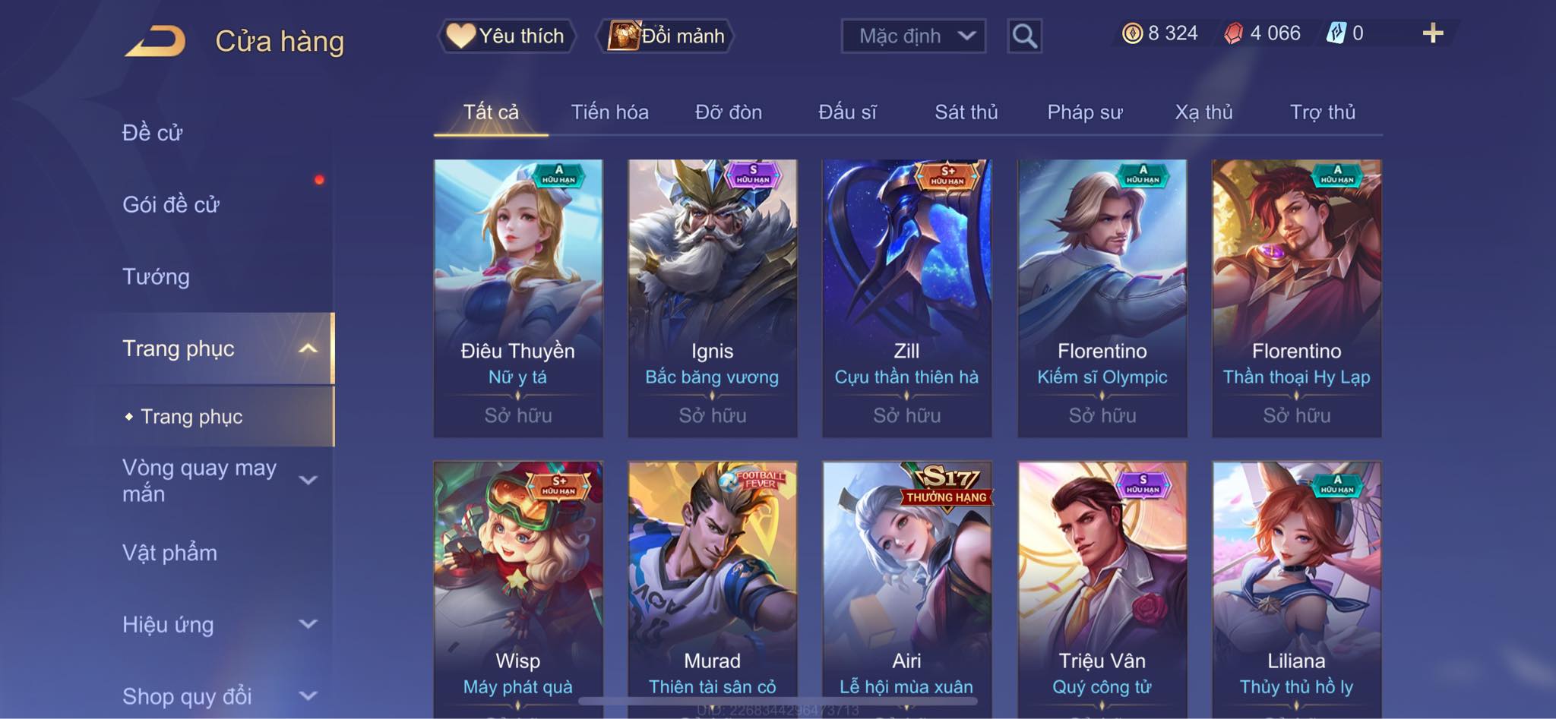Select the Zill Cựu thần thiên hà skin
Viewport: 1556px width, 719px height.
pyautogui.click(x=906, y=298)
